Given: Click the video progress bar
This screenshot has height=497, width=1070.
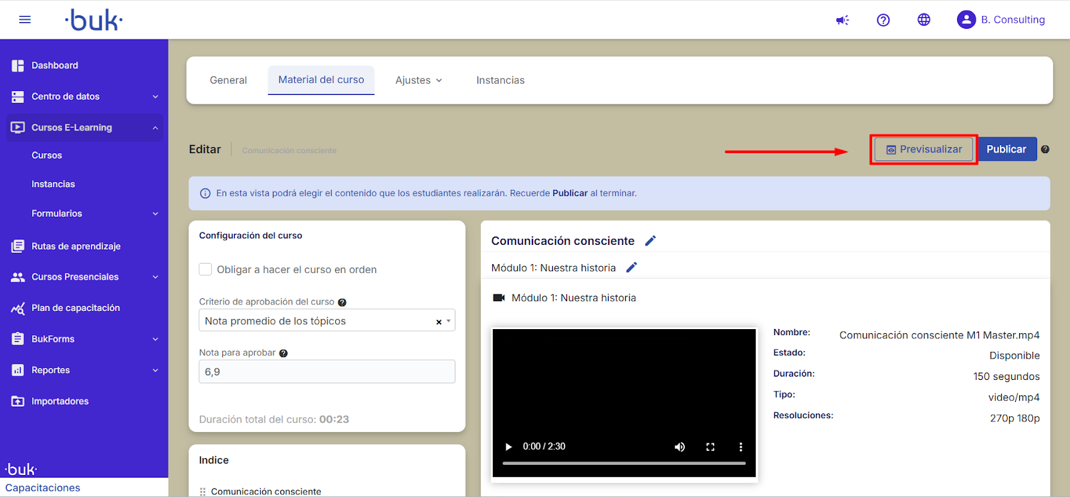Looking at the screenshot, I should 623,463.
